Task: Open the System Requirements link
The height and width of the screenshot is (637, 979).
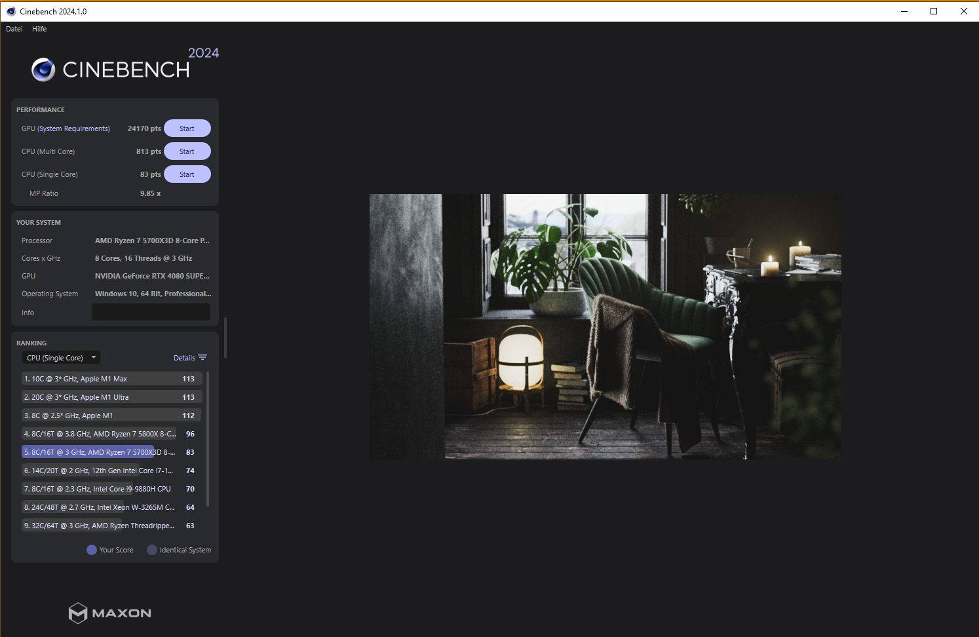Action: tap(73, 128)
